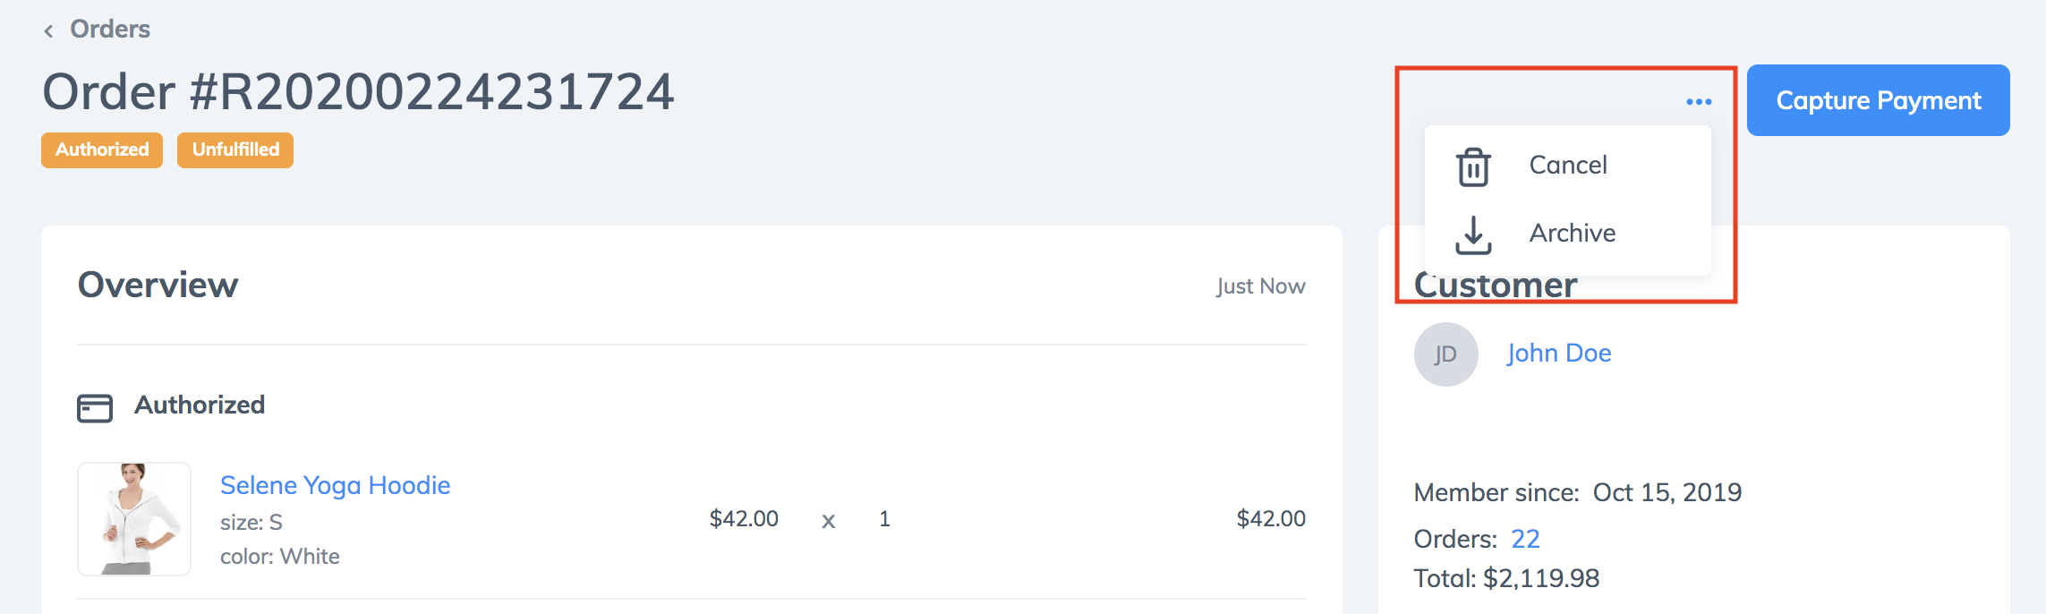2046x614 pixels.
Task: Click the trash can icon beside Cancel
Action: click(x=1473, y=166)
